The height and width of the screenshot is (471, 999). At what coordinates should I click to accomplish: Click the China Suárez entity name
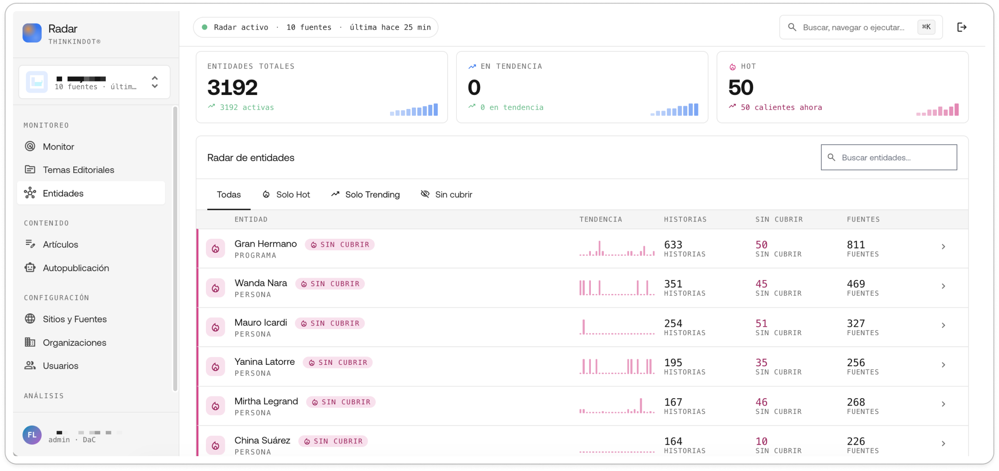[262, 440]
